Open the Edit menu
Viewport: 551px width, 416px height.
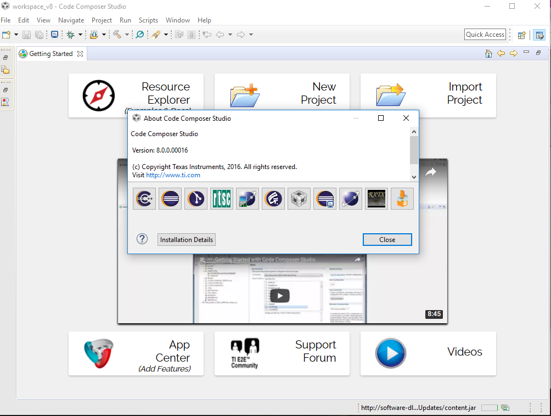point(24,20)
